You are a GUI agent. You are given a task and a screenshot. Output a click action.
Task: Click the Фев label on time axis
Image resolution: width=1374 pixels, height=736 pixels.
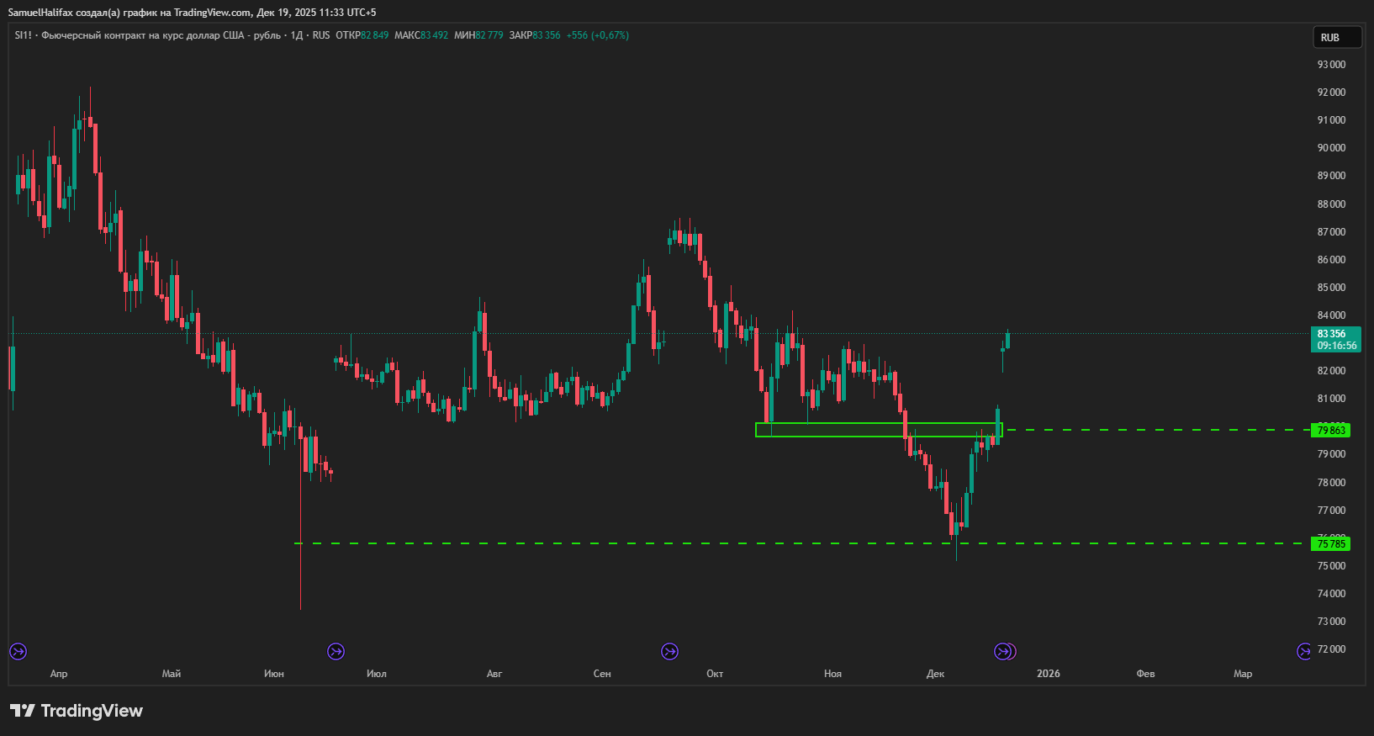(x=1145, y=674)
